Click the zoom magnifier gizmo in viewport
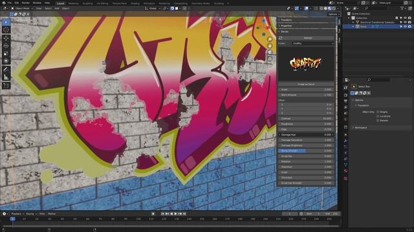The width and height of the screenshot is (414, 232). [x=270, y=39]
